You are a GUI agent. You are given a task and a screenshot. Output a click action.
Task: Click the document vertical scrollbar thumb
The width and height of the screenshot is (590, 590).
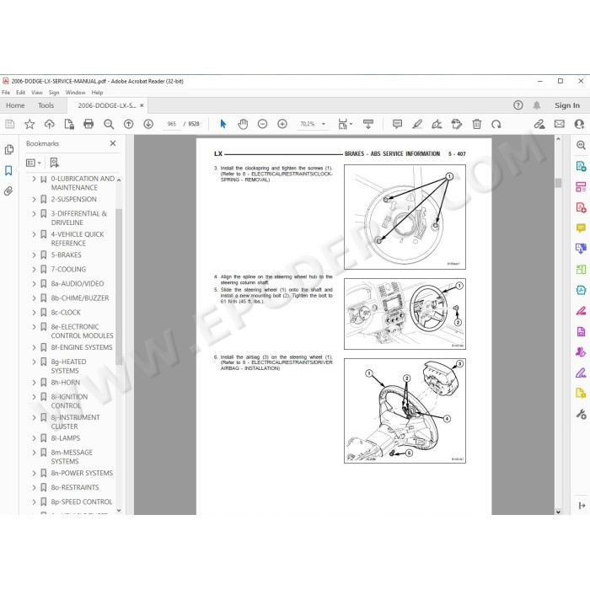[x=558, y=183]
